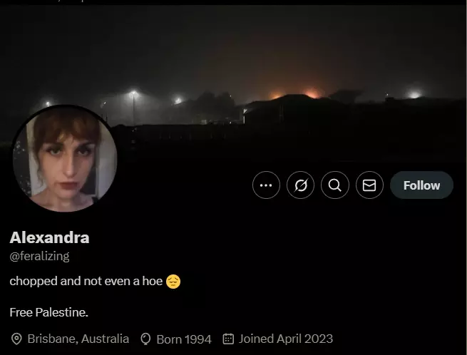Image resolution: width=467 pixels, height=355 pixels.
Task: Click the "chopped and not even a hoe" bio text
Action: 86,281
